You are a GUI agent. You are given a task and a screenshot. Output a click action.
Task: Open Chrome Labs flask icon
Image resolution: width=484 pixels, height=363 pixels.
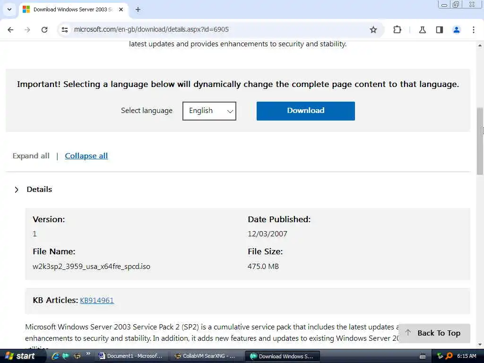(422, 30)
